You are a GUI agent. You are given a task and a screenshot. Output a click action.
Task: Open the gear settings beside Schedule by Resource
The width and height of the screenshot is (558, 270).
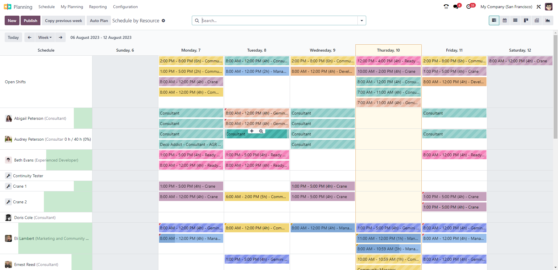163,21
